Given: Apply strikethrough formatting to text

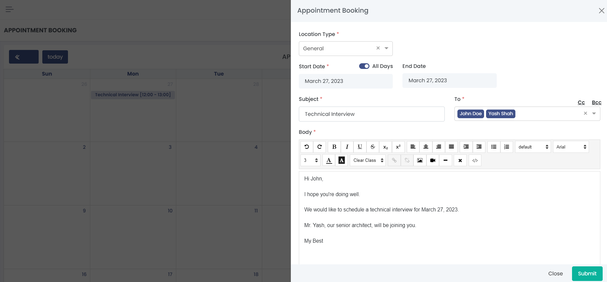Looking at the screenshot, I should pos(372,147).
